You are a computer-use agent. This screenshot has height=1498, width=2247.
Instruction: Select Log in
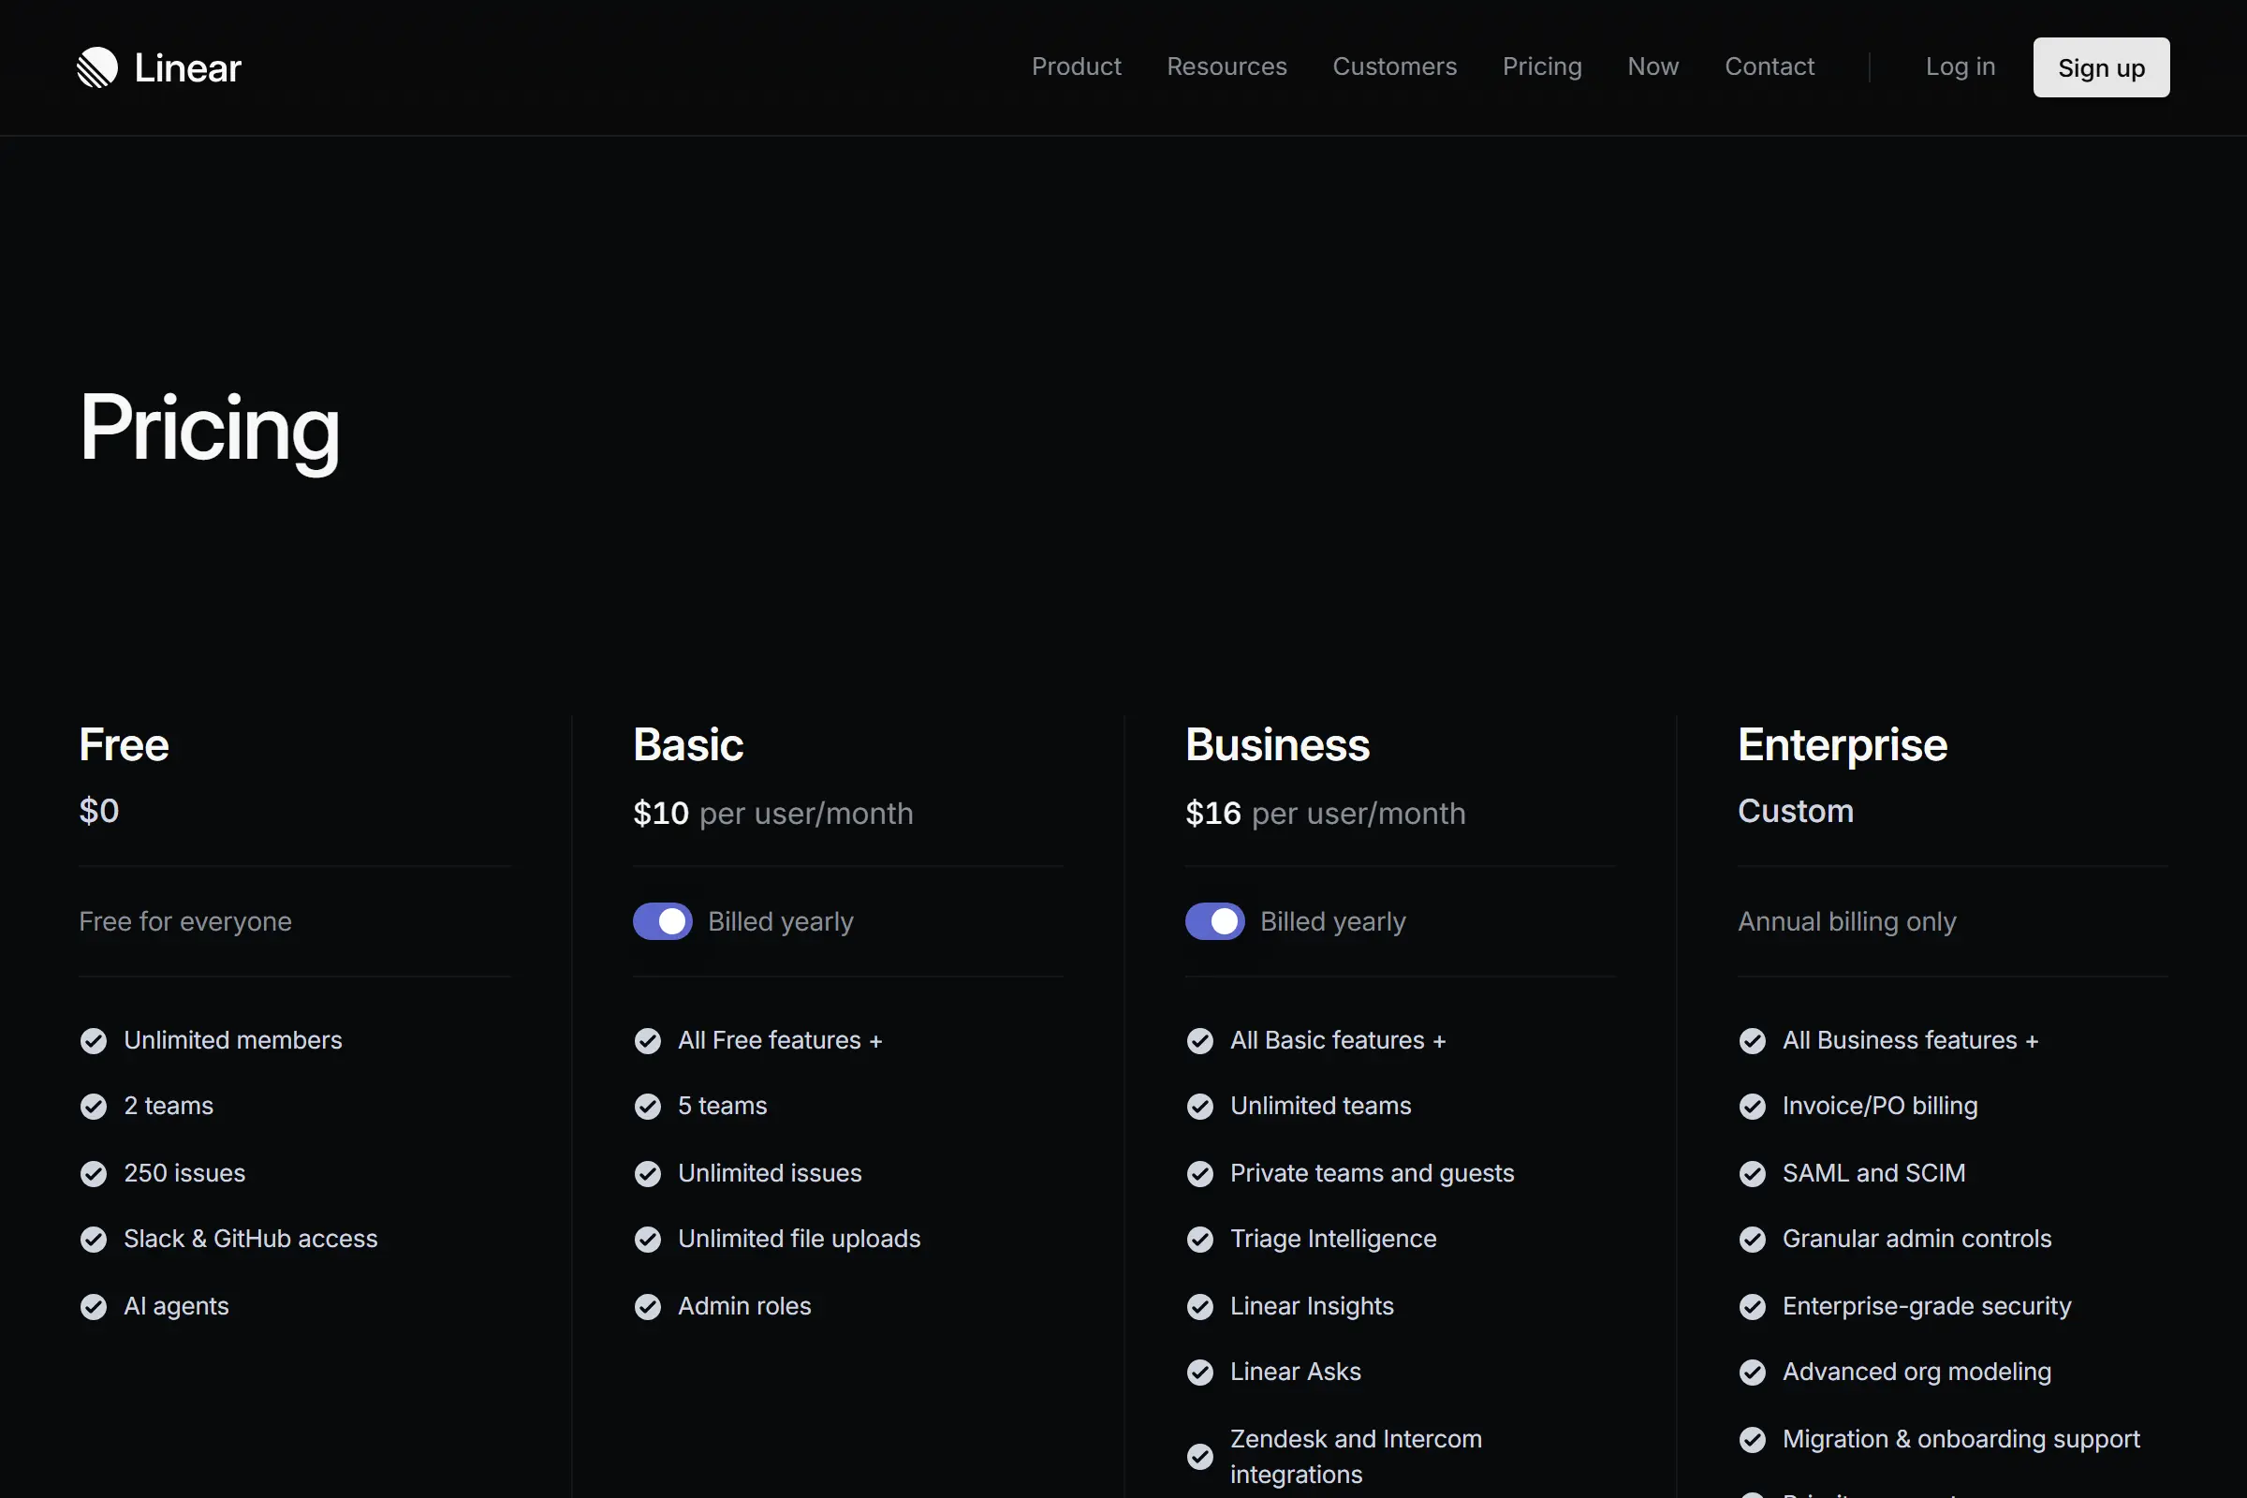[x=1960, y=66]
